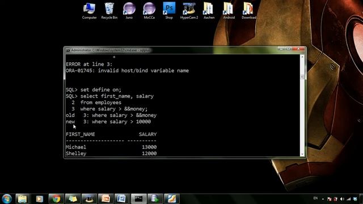Click the cmd window title bar icon
Viewport: 363px width, 204px height.
click(68, 50)
